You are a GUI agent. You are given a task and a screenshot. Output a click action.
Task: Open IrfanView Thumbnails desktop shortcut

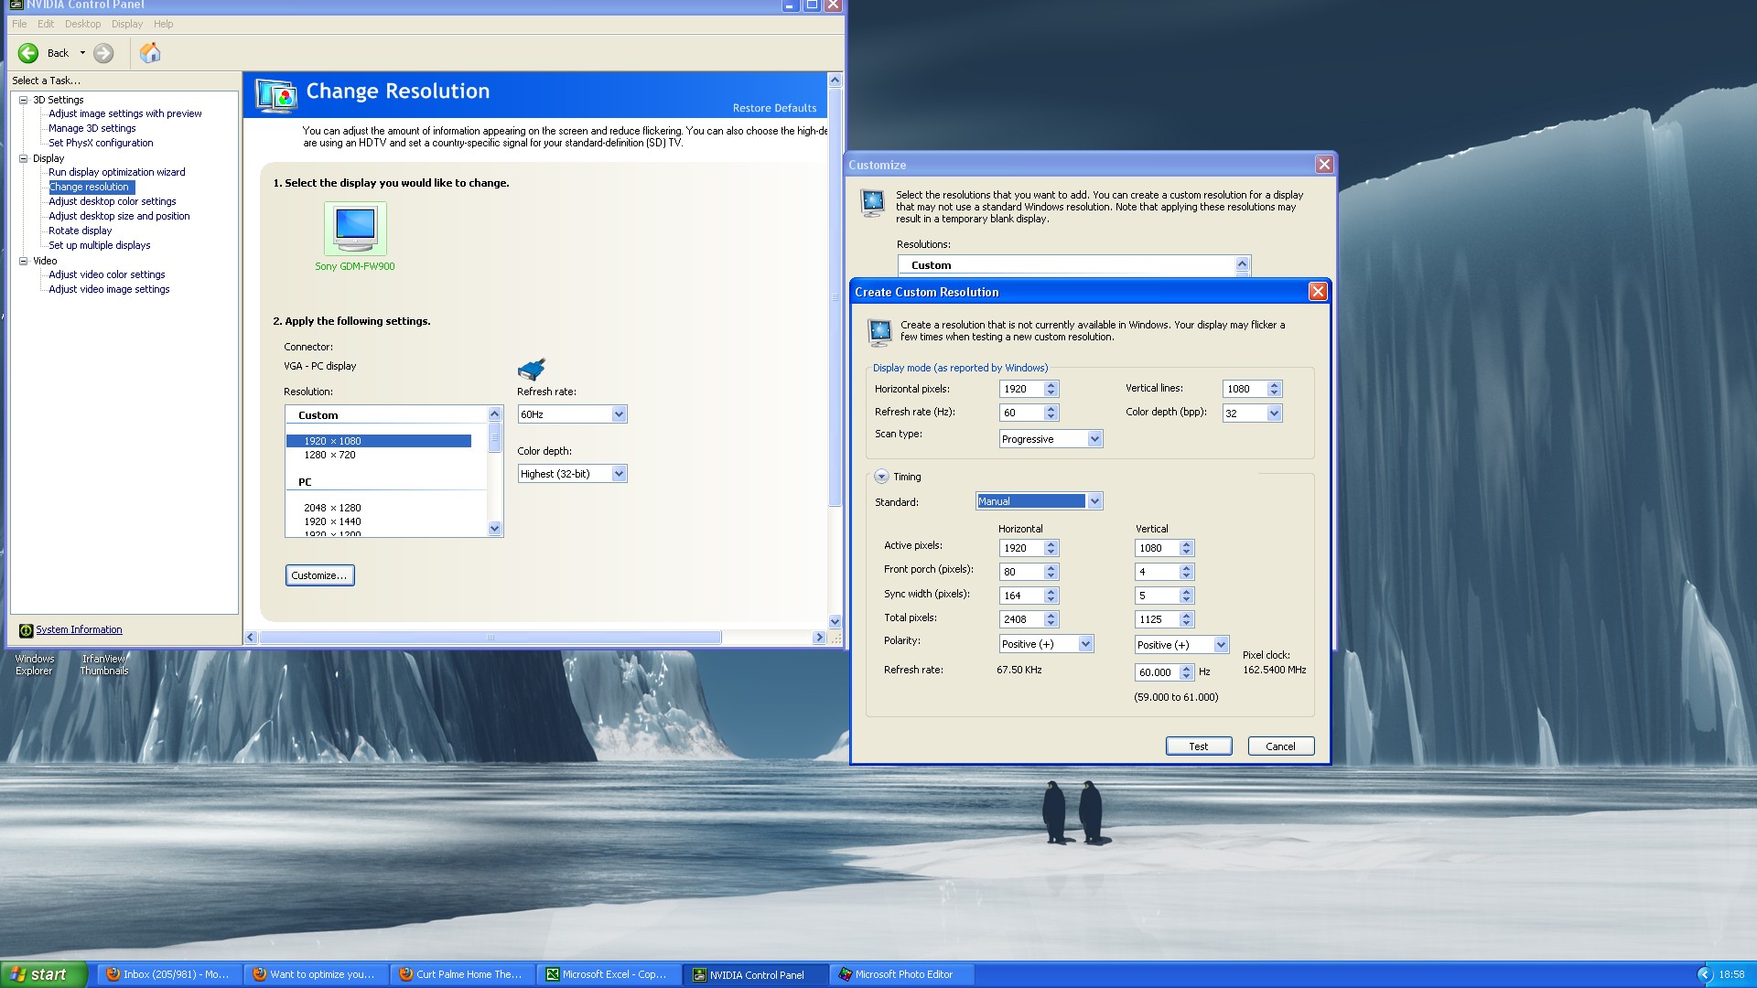click(104, 664)
